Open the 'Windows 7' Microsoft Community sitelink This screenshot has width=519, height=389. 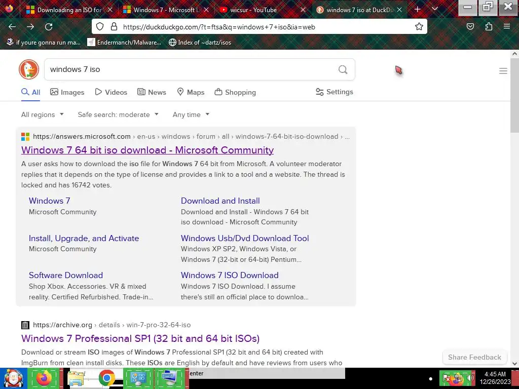pos(49,201)
